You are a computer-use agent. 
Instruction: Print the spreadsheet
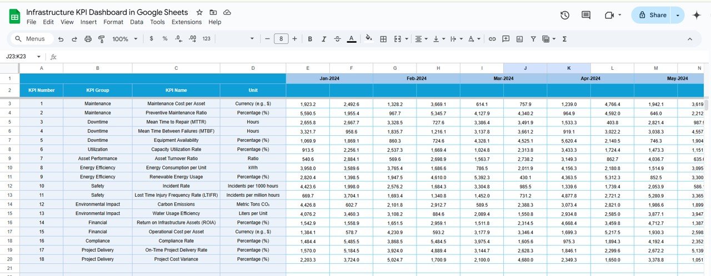88,39
